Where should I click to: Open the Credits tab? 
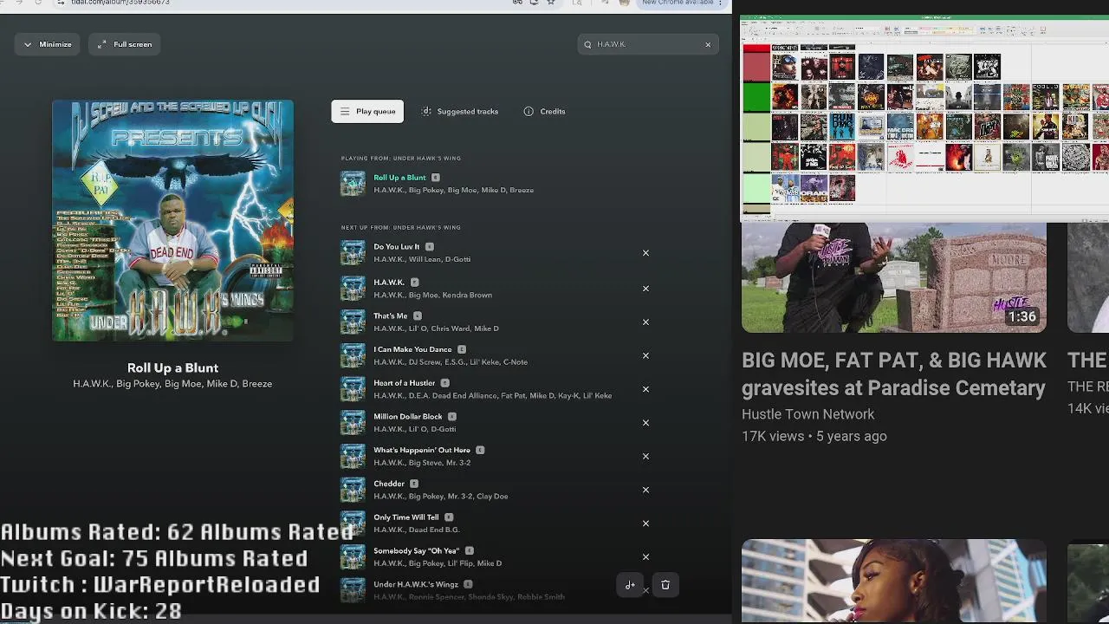coord(544,111)
